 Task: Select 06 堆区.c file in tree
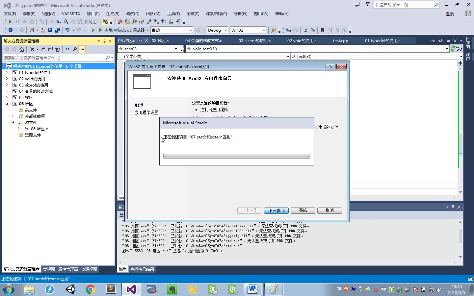click(x=39, y=129)
